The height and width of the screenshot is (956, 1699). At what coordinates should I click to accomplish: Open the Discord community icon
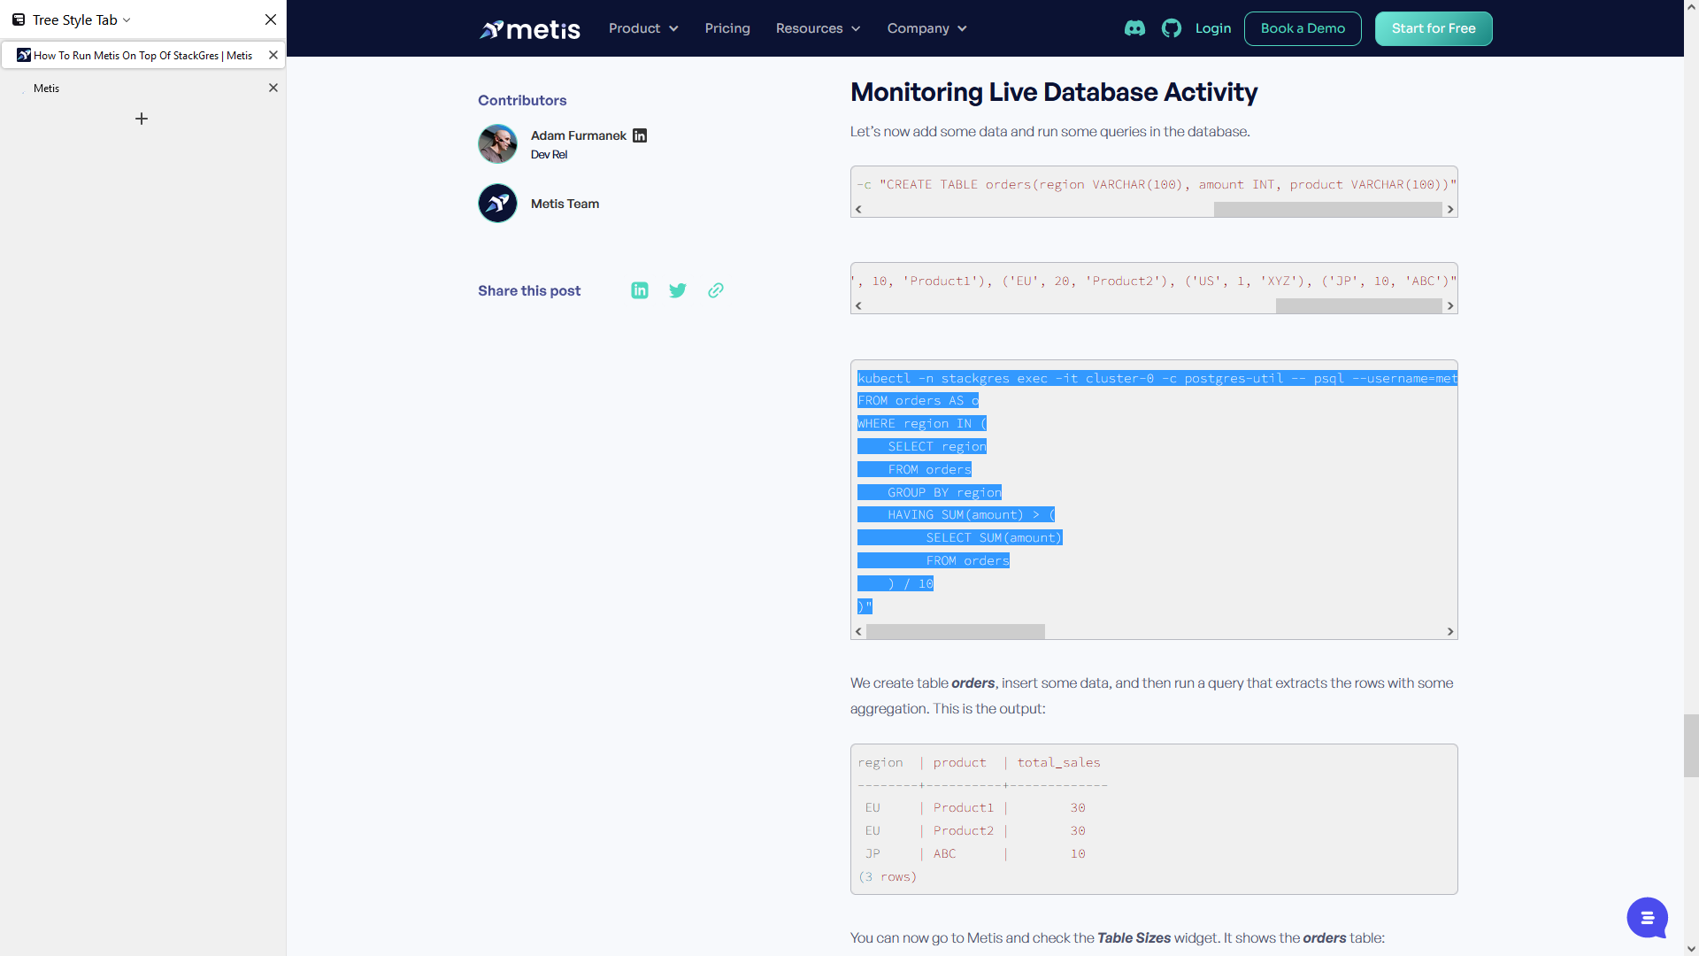[1134, 28]
